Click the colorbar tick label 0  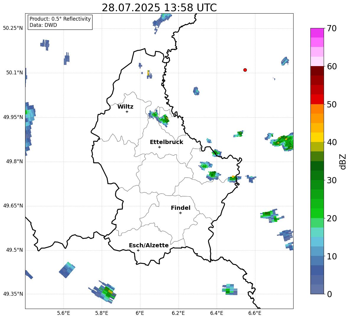[329, 294]
